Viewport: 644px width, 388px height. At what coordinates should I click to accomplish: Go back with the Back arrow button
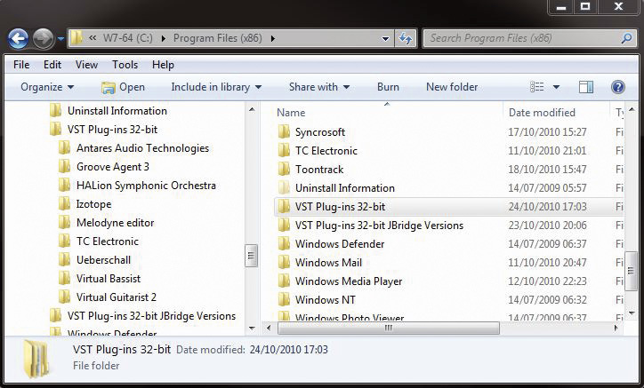(18, 39)
